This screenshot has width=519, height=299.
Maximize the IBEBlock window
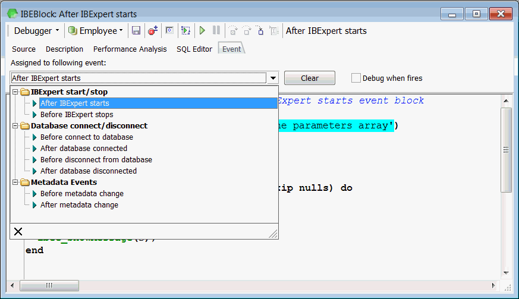pos(476,14)
